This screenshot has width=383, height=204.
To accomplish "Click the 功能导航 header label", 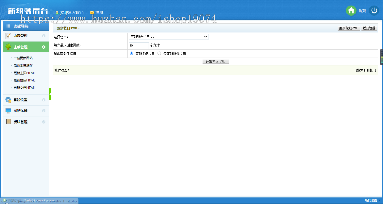I will pyautogui.click(x=20, y=26).
